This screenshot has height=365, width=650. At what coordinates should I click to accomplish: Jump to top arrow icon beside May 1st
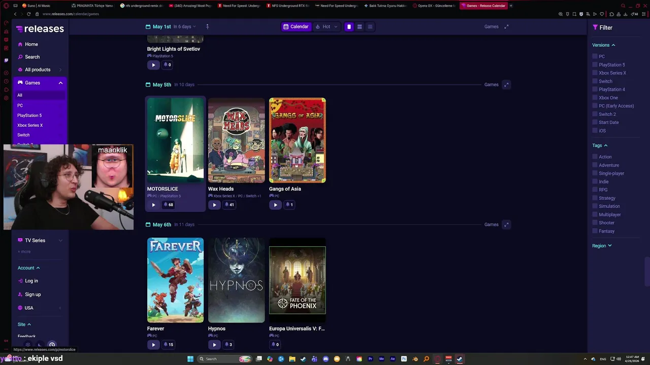(x=207, y=26)
